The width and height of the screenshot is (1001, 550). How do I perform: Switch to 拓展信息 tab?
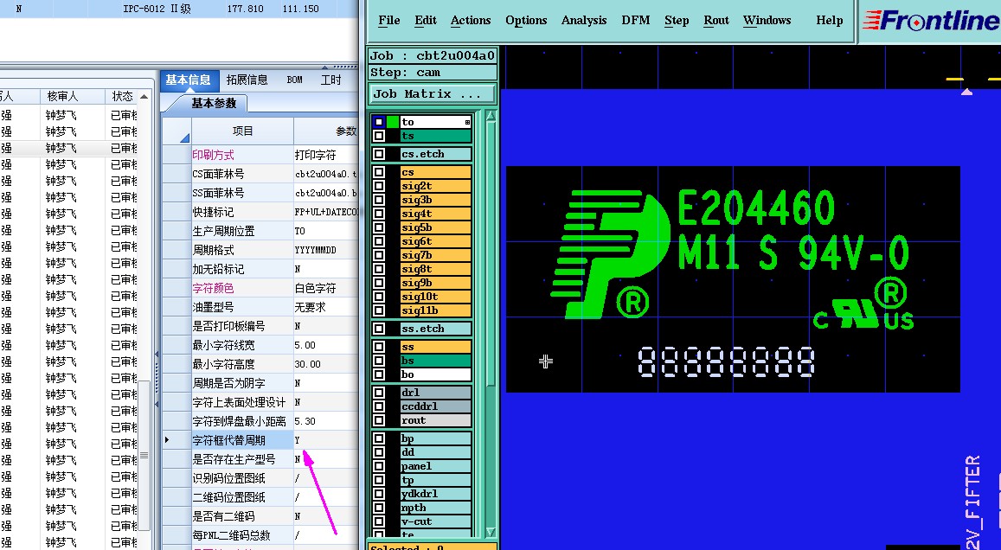click(x=247, y=80)
